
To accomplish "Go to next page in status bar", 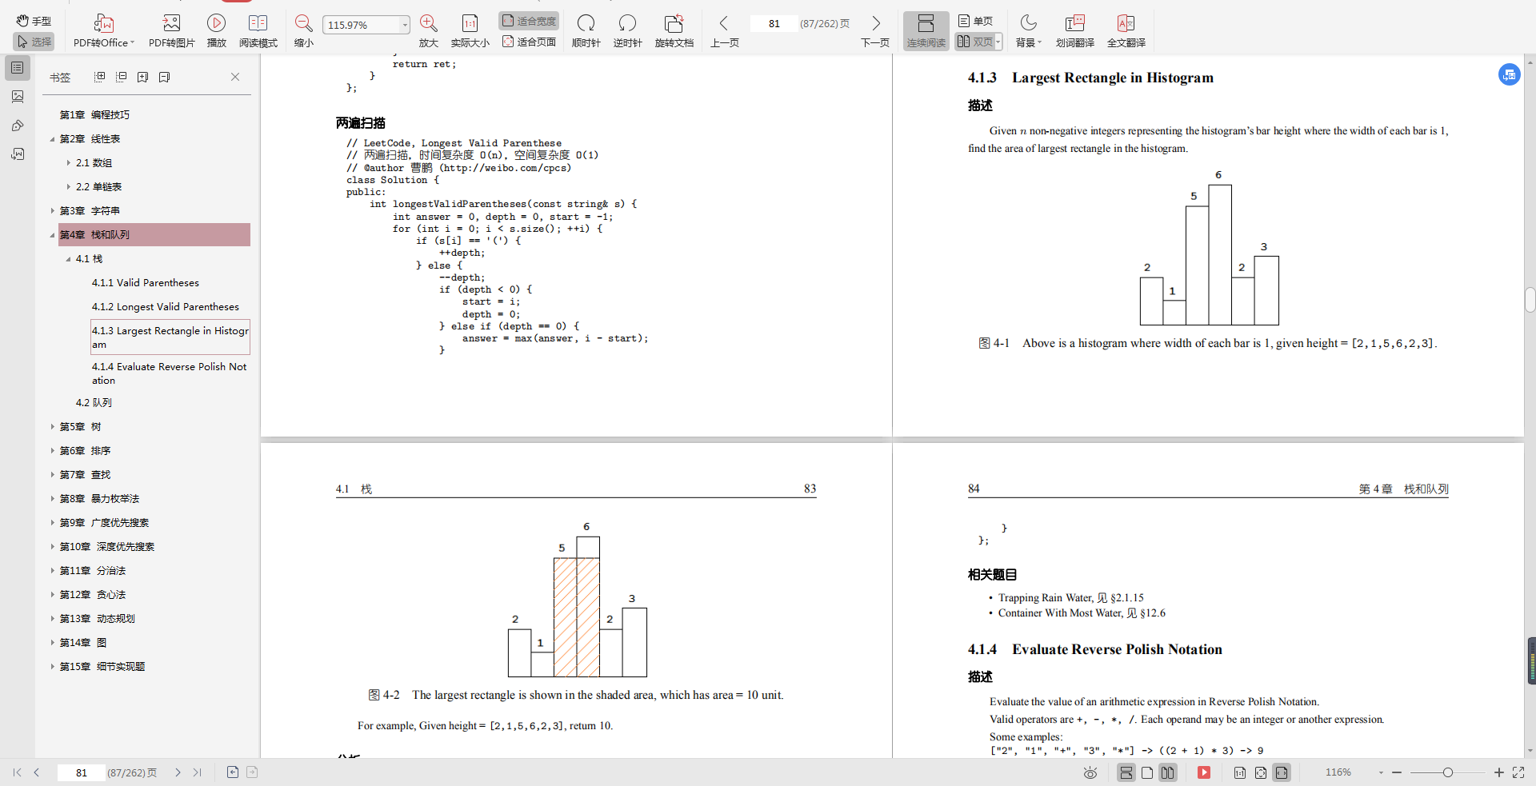I will 178,772.
